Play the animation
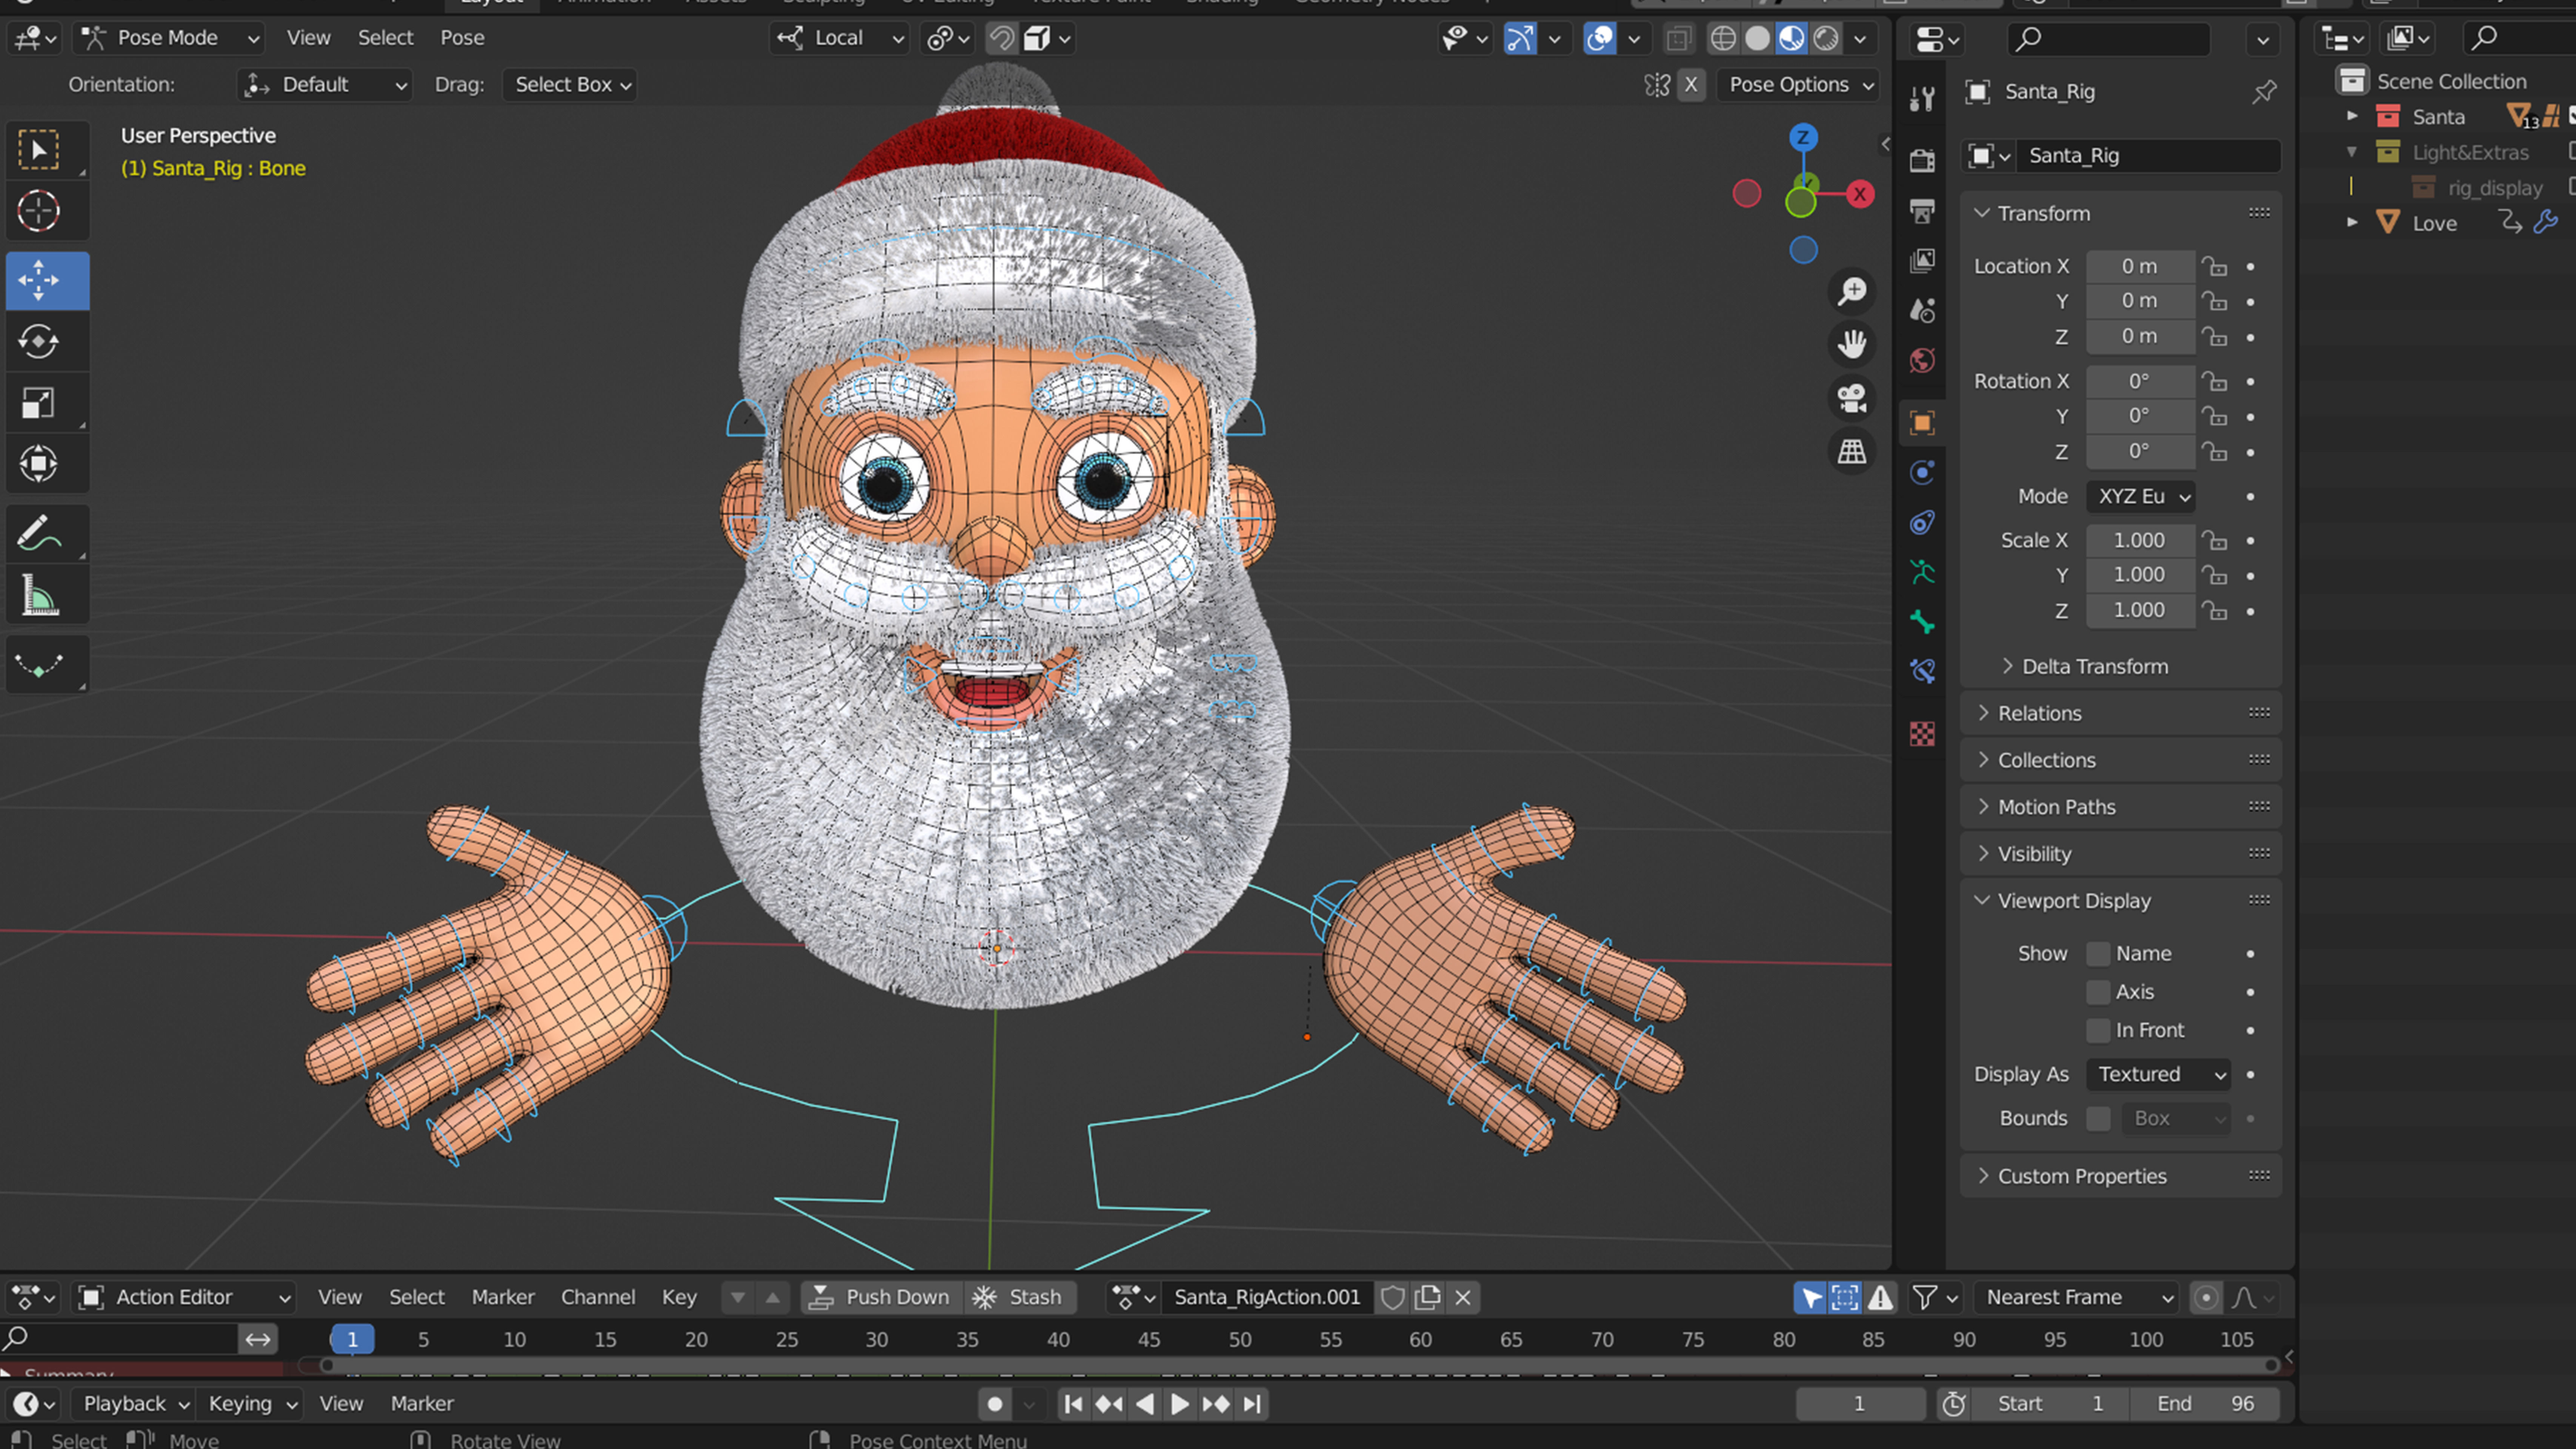2576x1449 pixels. click(1180, 1404)
